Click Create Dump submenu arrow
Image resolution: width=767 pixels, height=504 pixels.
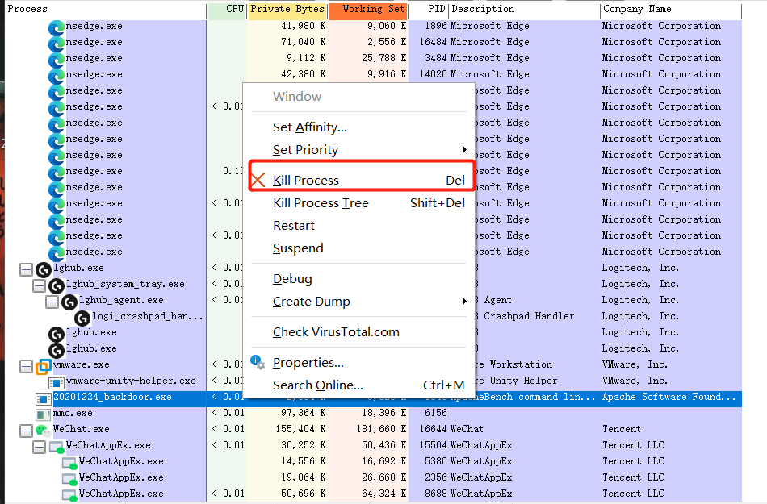[464, 302]
